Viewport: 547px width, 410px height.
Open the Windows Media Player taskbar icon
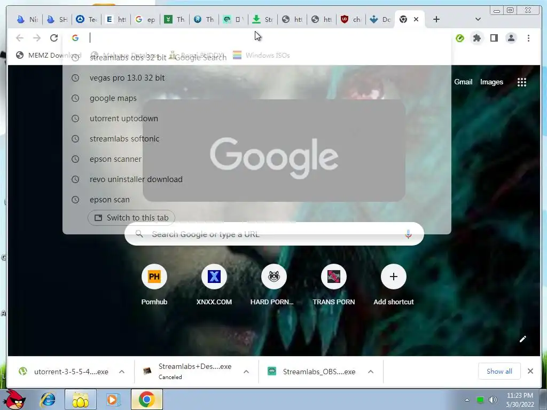pyautogui.click(x=113, y=399)
